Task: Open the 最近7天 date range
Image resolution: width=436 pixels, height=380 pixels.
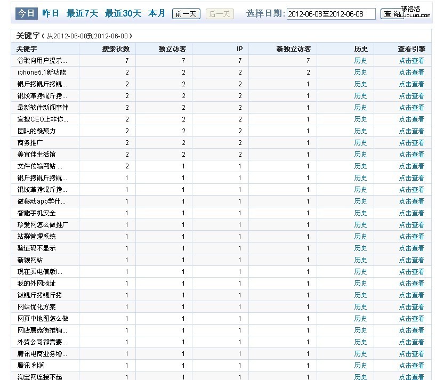Action: click(82, 13)
